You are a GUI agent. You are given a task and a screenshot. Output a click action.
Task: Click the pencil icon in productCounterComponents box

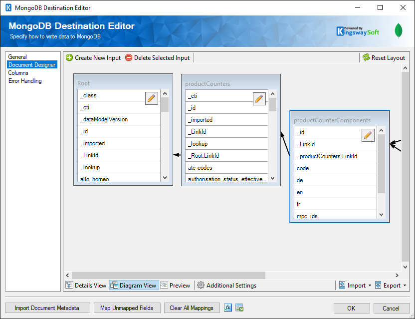pyautogui.click(x=368, y=135)
